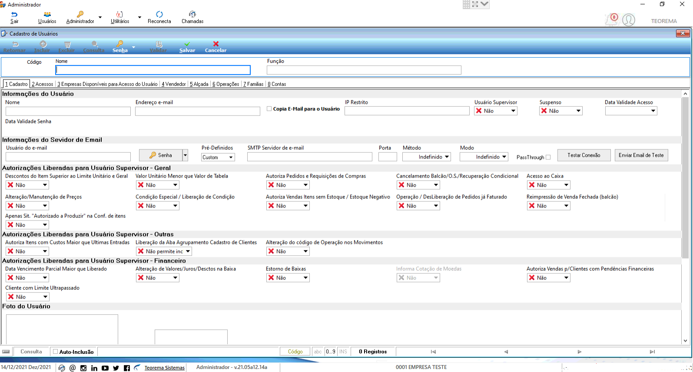Open the notification bell with red badge
Viewport: 693px width, 372px height.
[x=613, y=19]
